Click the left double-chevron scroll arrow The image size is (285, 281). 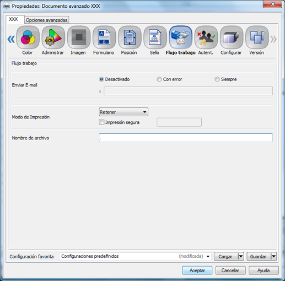click(11, 39)
